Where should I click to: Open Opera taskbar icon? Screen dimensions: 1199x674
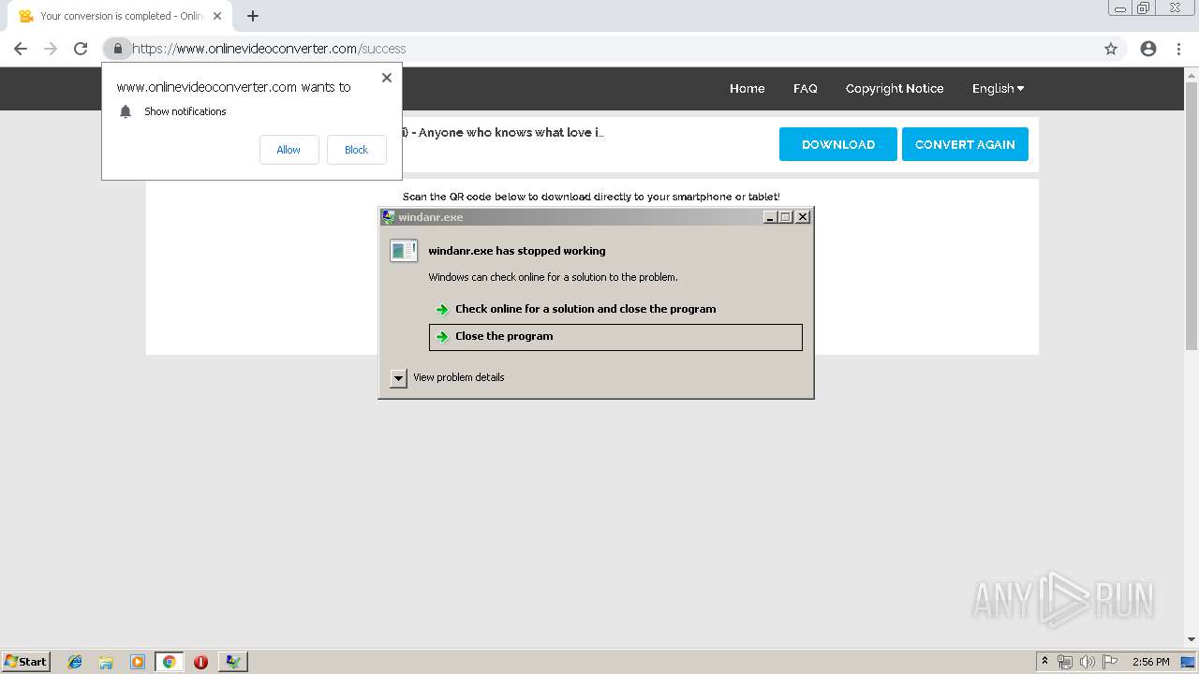click(x=200, y=662)
